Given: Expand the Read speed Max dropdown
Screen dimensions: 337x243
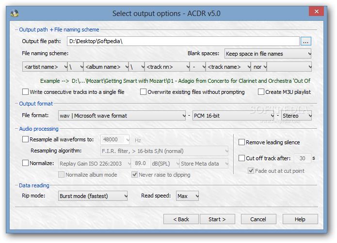Looking at the screenshot, I should pos(187,196).
